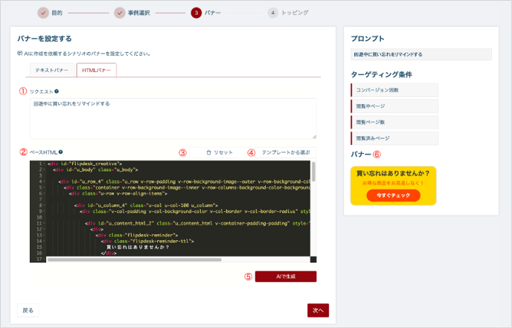Click the 事例選択 step checkmark icon

click(120, 13)
